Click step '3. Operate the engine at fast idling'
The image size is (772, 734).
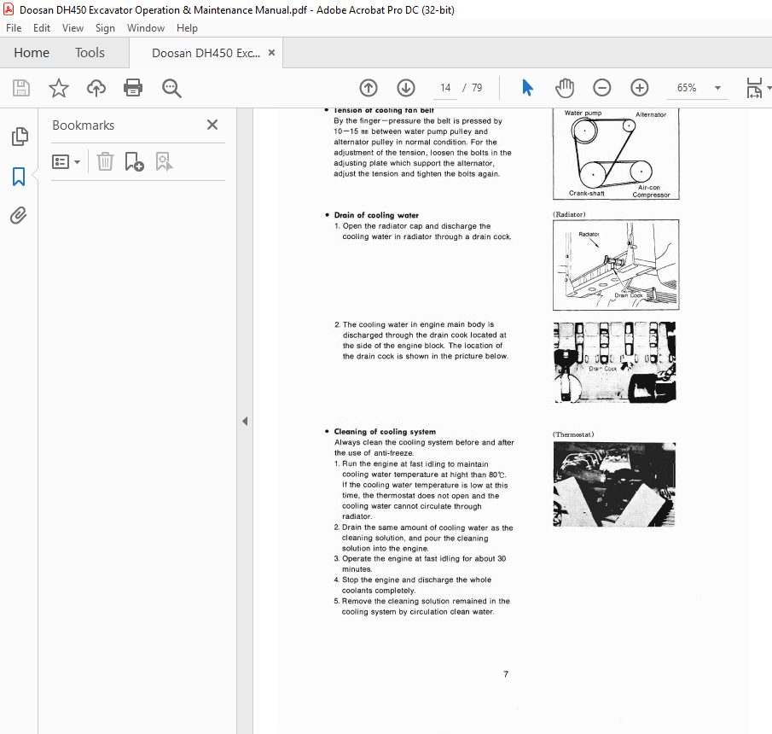click(x=420, y=564)
